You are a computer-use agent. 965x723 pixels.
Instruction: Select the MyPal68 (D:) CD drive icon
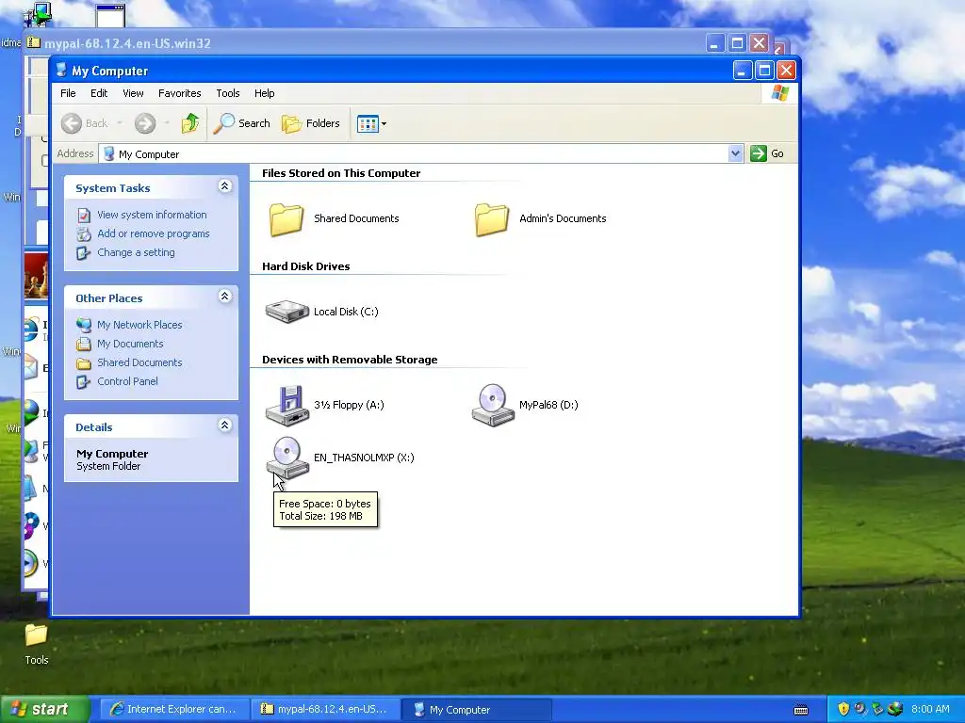point(492,405)
